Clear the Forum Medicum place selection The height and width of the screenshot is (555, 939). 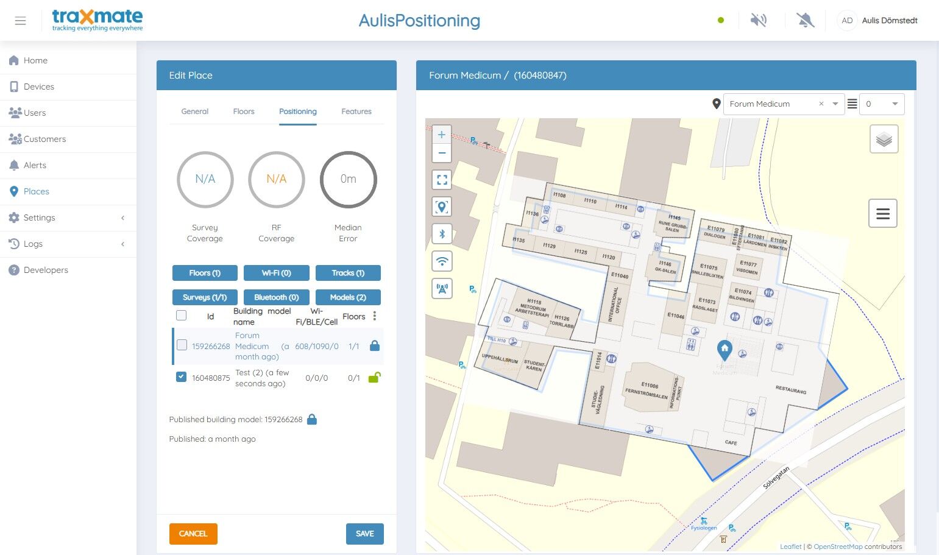821,104
